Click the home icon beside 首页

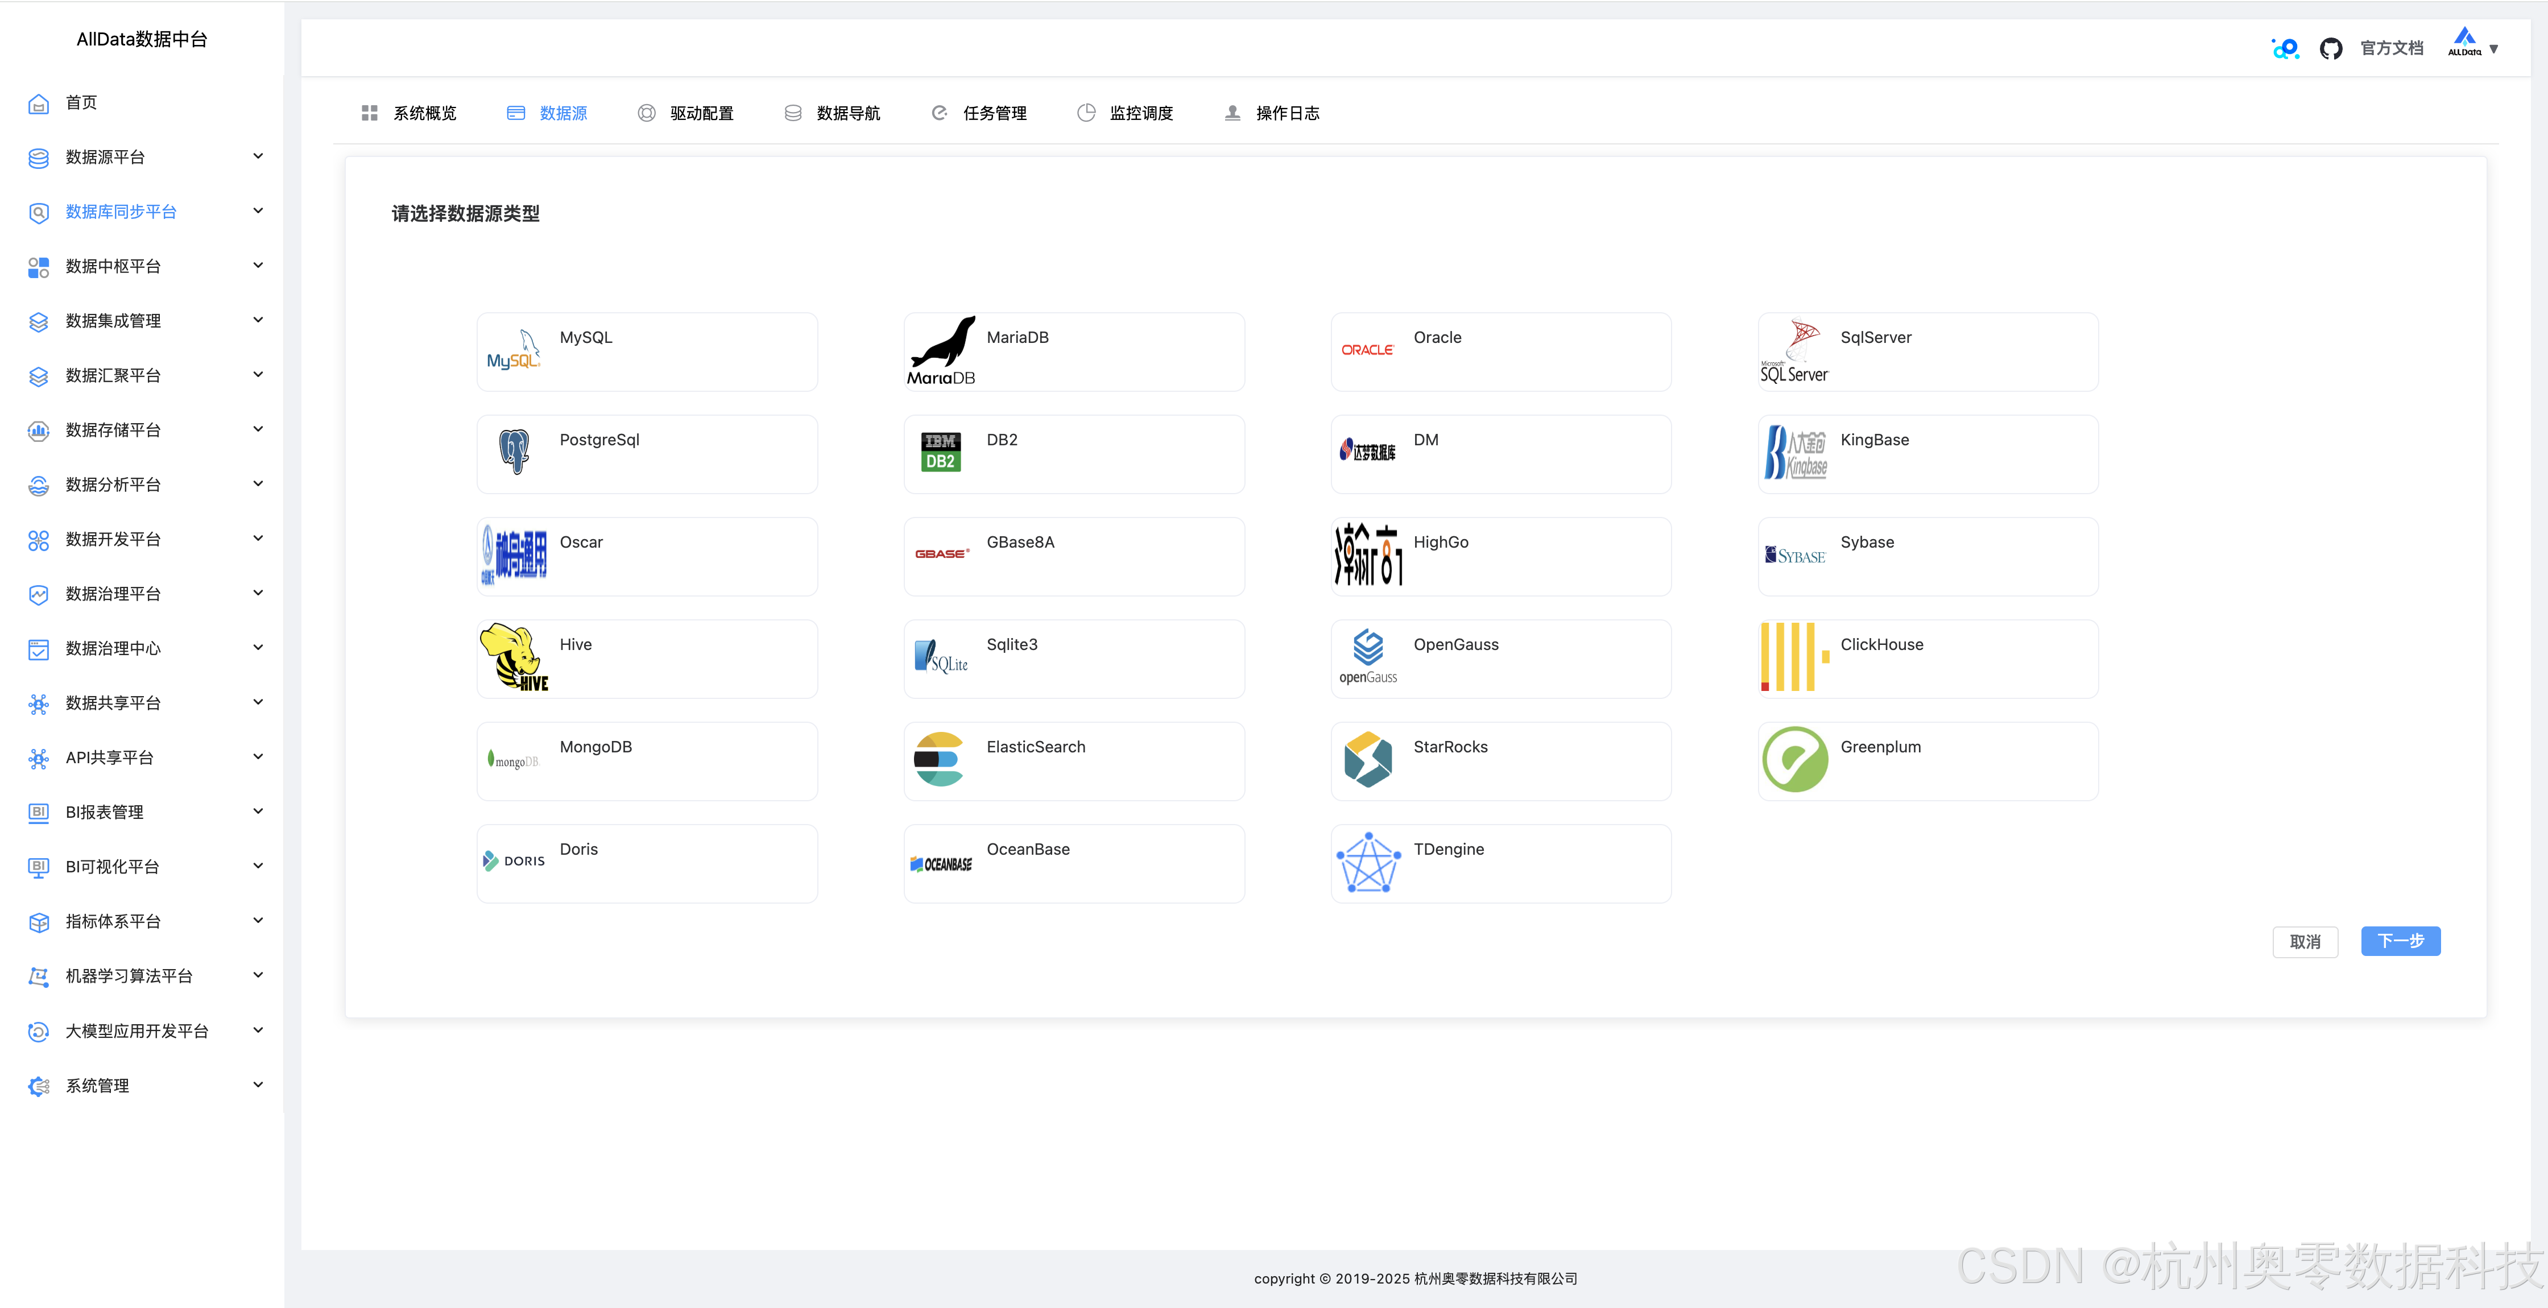tap(39, 103)
